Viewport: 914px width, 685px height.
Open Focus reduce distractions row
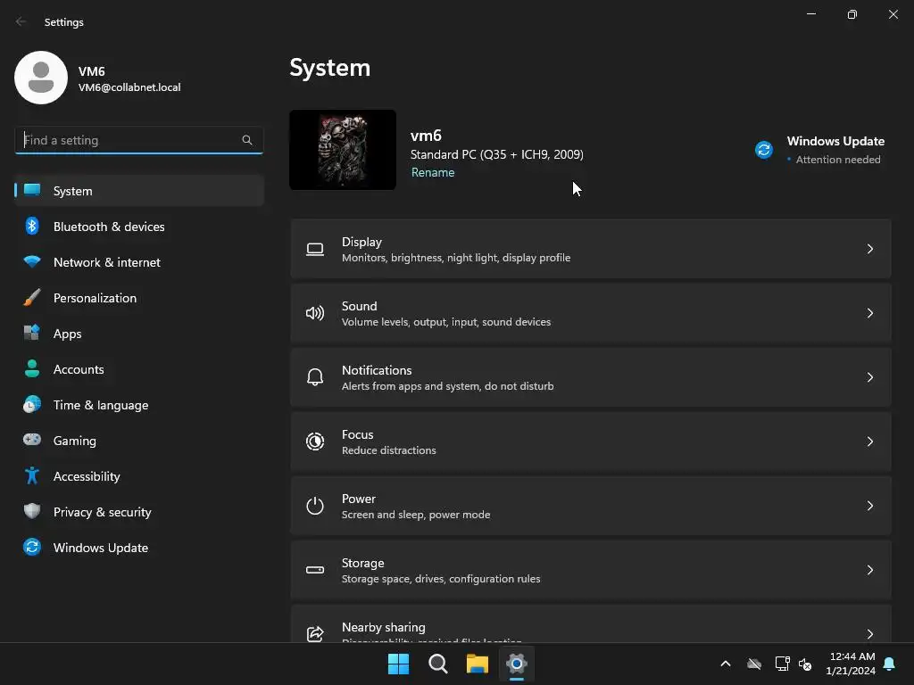[x=591, y=442]
